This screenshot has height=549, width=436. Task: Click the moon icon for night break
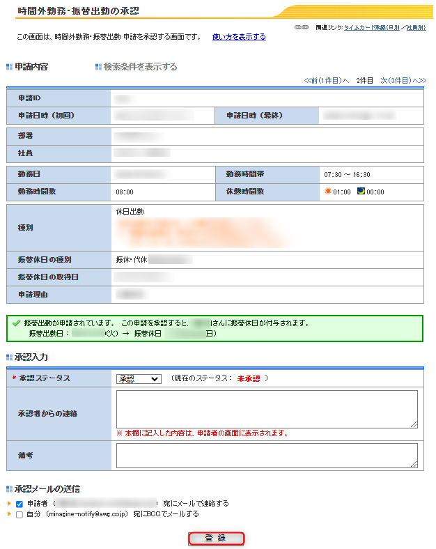tap(361, 191)
